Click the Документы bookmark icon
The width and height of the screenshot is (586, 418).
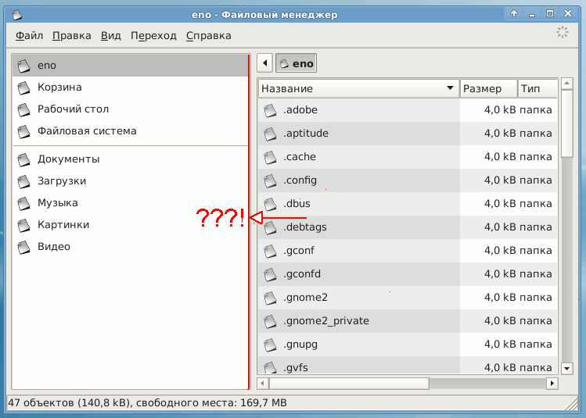[24, 159]
